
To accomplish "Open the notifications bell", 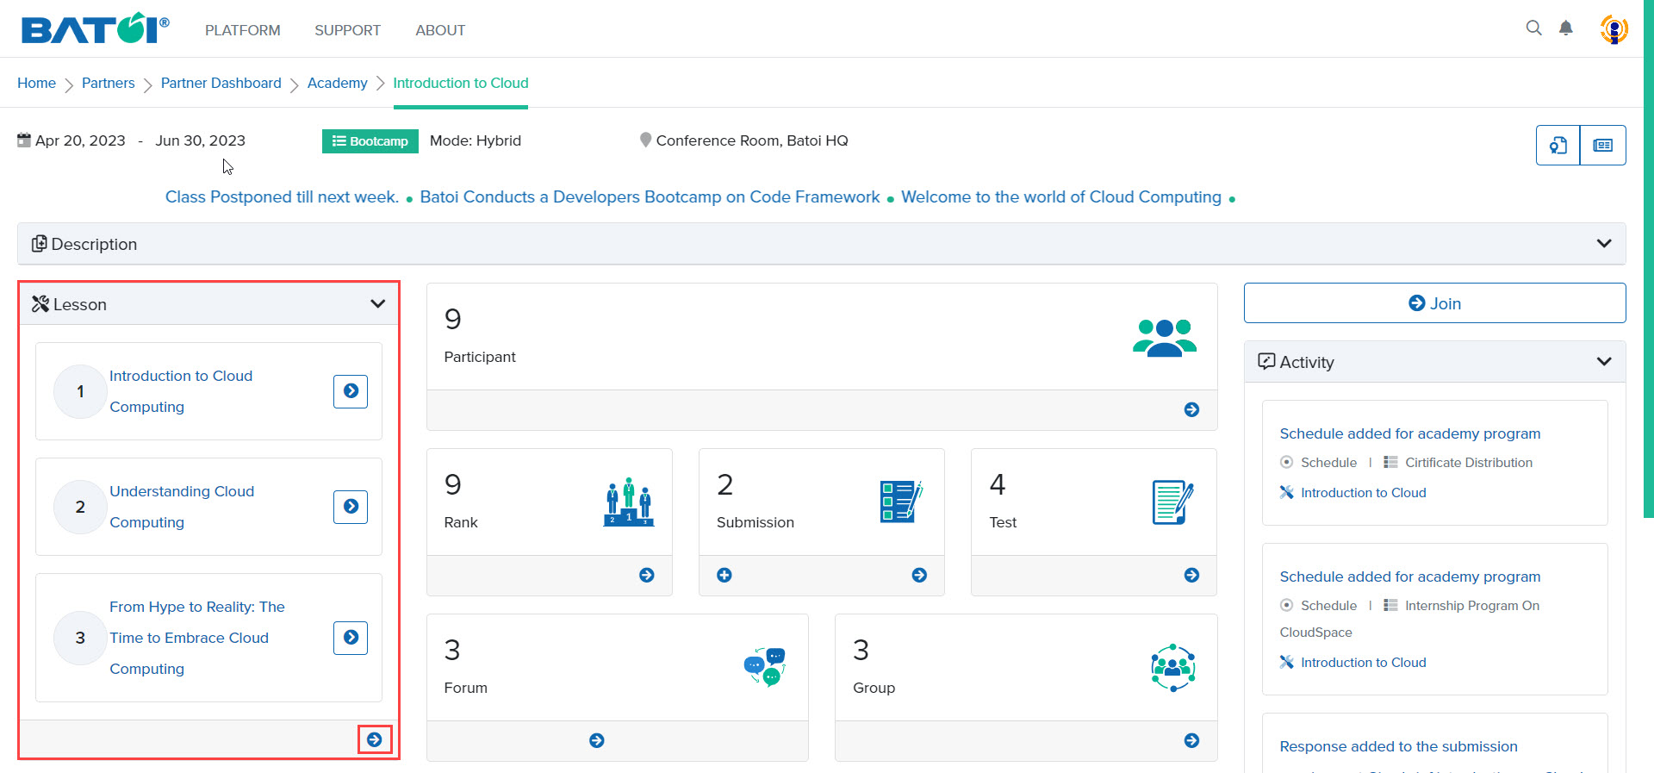I will pyautogui.click(x=1566, y=28).
